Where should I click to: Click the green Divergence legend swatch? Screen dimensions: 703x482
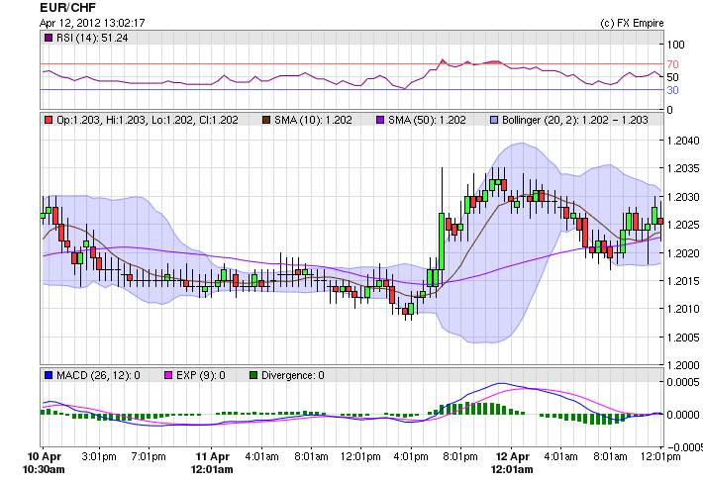(x=253, y=375)
